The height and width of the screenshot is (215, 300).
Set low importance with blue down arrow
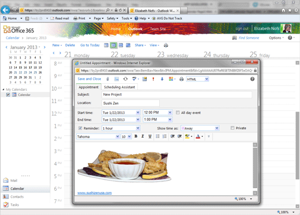(x=162, y=79)
